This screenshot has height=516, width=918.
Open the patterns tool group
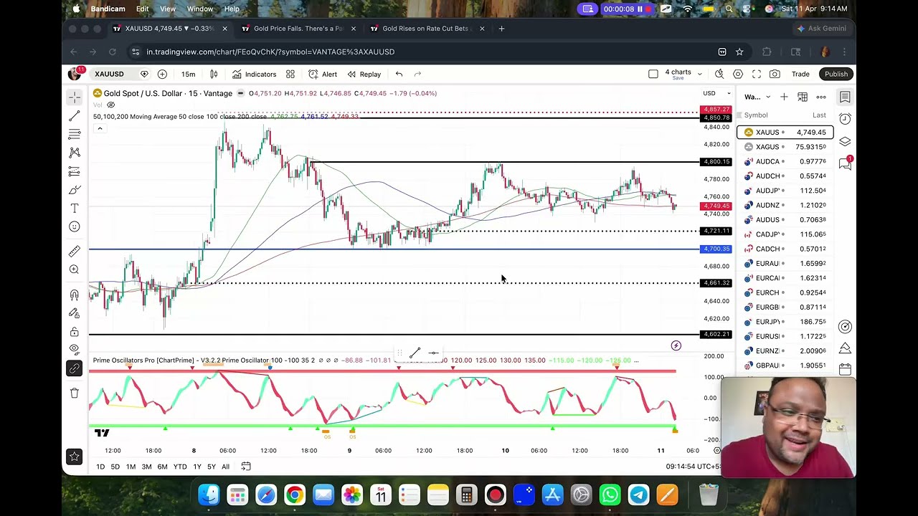pyautogui.click(x=75, y=153)
